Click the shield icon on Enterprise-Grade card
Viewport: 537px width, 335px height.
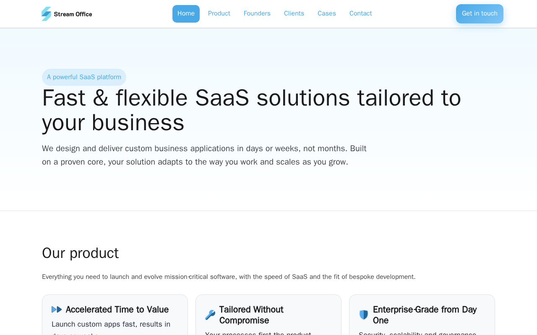tap(364, 315)
